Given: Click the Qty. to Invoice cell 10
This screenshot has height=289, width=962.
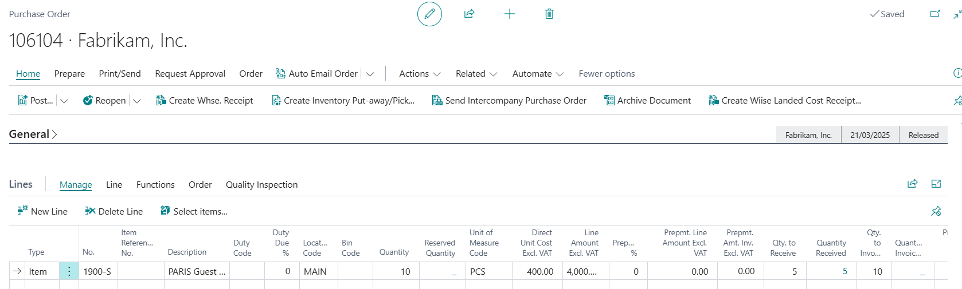Looking at the screenshot, I should coord(874,271).
